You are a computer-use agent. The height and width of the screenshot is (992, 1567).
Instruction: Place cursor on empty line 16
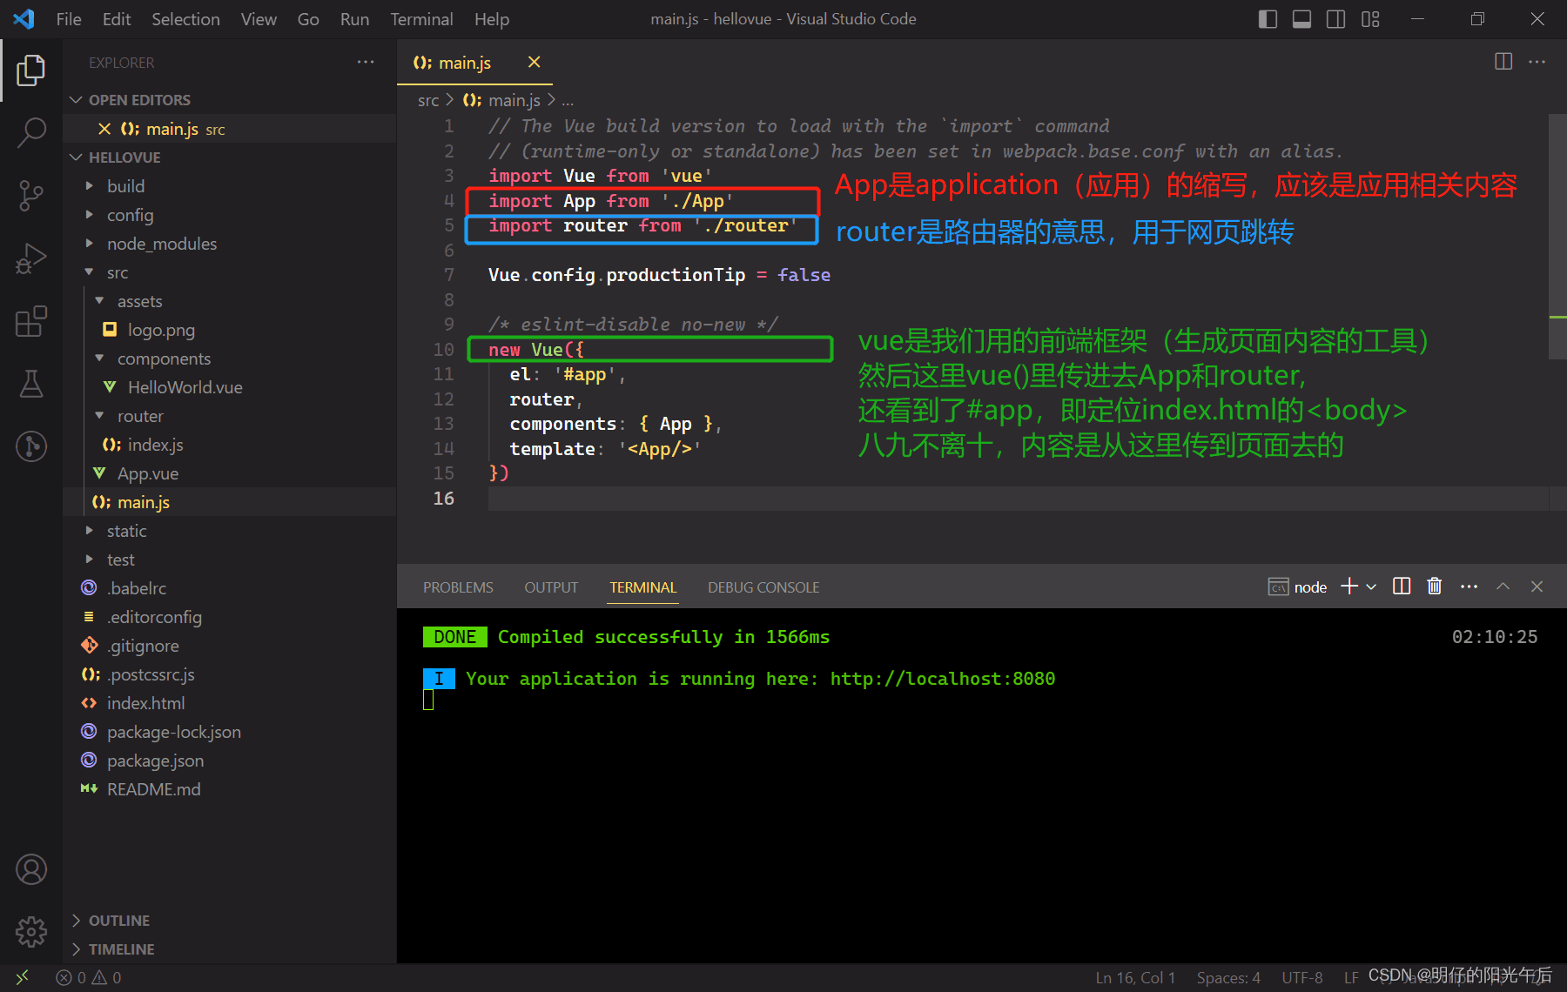tap(1019, 499)
